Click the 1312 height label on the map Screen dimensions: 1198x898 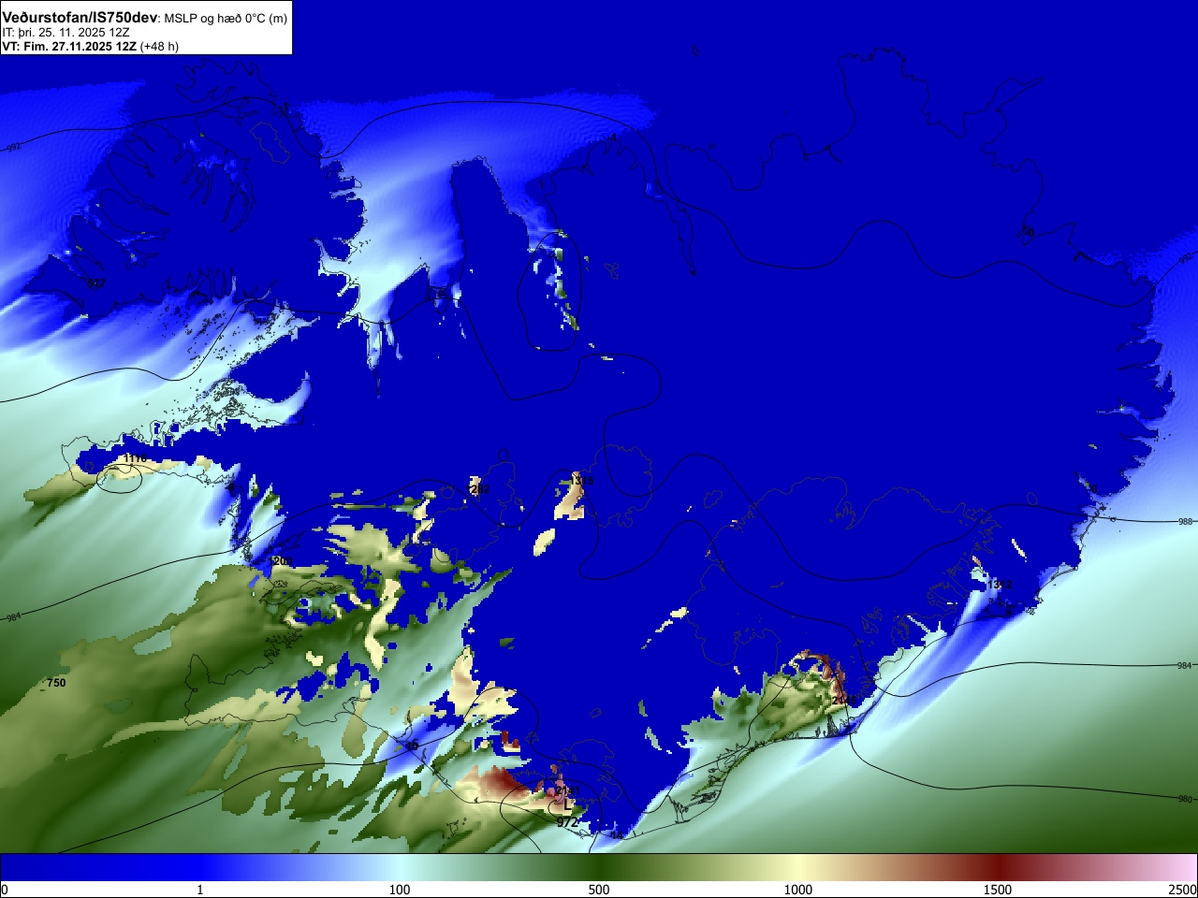click(x=999, y=585)
